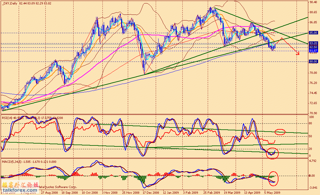Click the 4.792 value on MACD scale
320x195 pixels.
point(313,161)
